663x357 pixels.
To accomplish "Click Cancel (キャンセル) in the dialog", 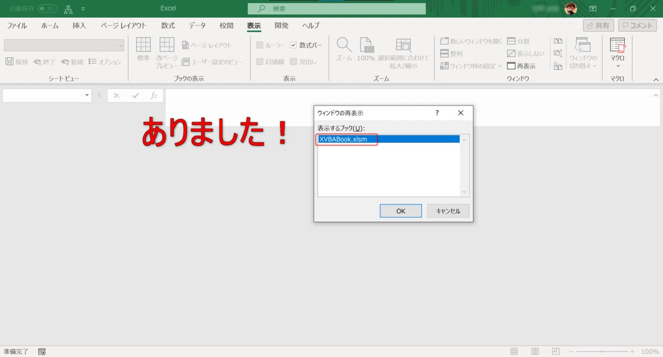I will point(448,211).
